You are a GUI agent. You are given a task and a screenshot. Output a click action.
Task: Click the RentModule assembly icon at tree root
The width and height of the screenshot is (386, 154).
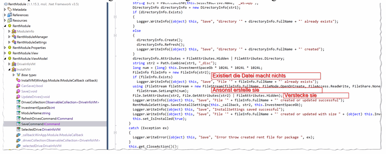click(5, 4)
